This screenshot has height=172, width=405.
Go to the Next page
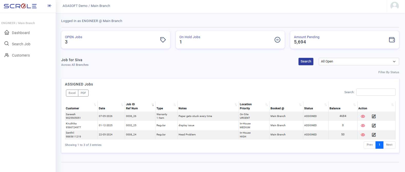(x=389, y=145)
